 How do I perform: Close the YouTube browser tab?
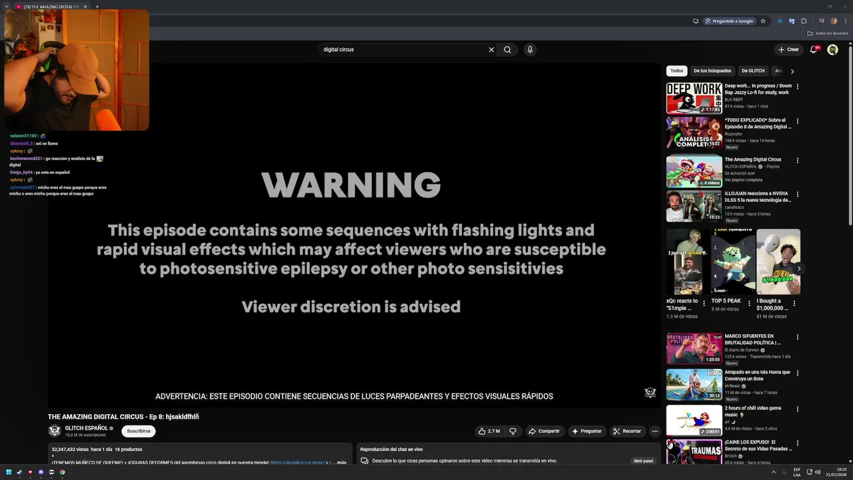click(85, 7)
